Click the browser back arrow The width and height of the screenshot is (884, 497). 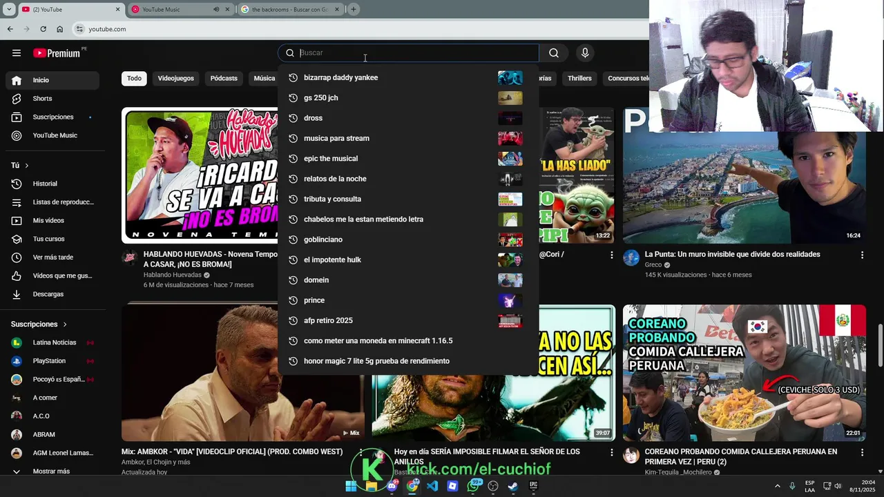pyautogui.click(x=10, y=29)
